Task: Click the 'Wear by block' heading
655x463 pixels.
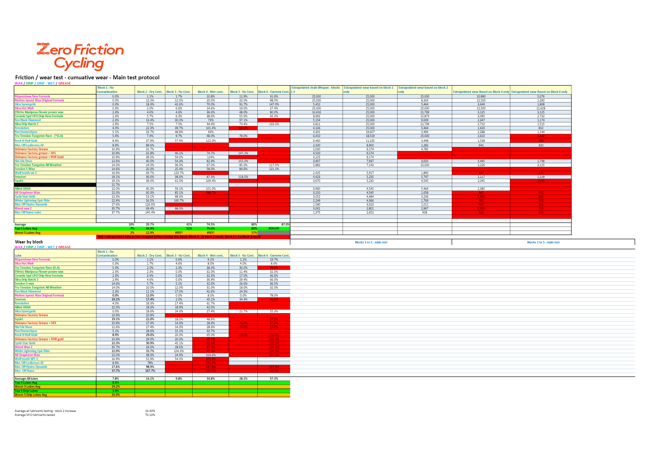Action: (x=29, y=242)
